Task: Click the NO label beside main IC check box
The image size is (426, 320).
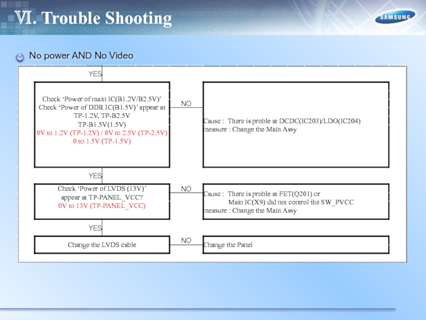Action: coord(186,103)
